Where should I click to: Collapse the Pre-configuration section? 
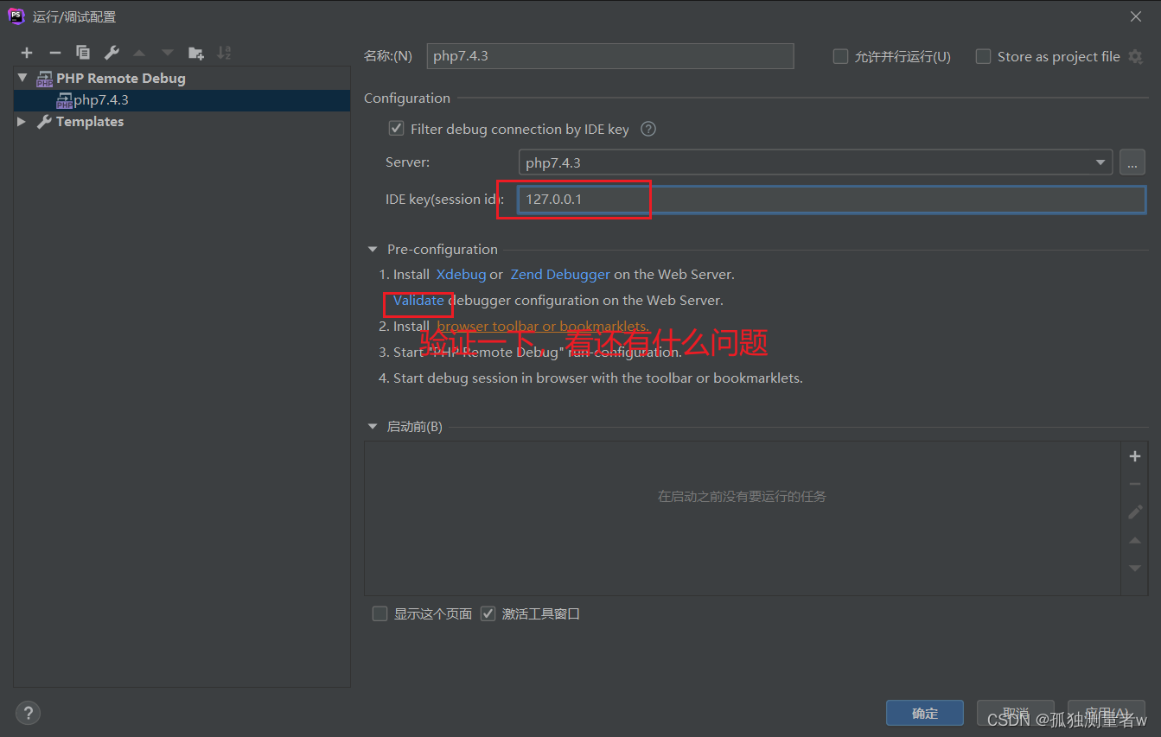coord(372,249)
